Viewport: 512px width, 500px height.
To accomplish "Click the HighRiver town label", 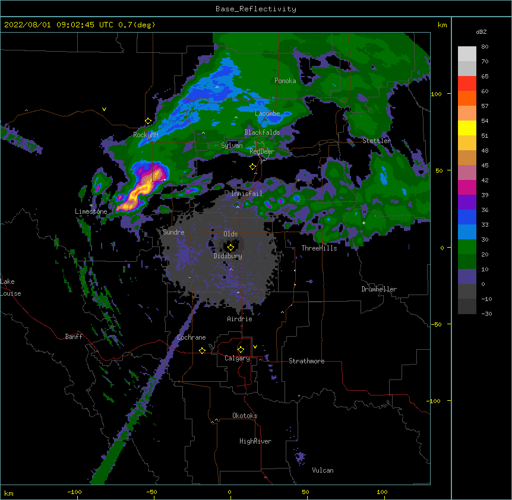I will tap(255, 441).
